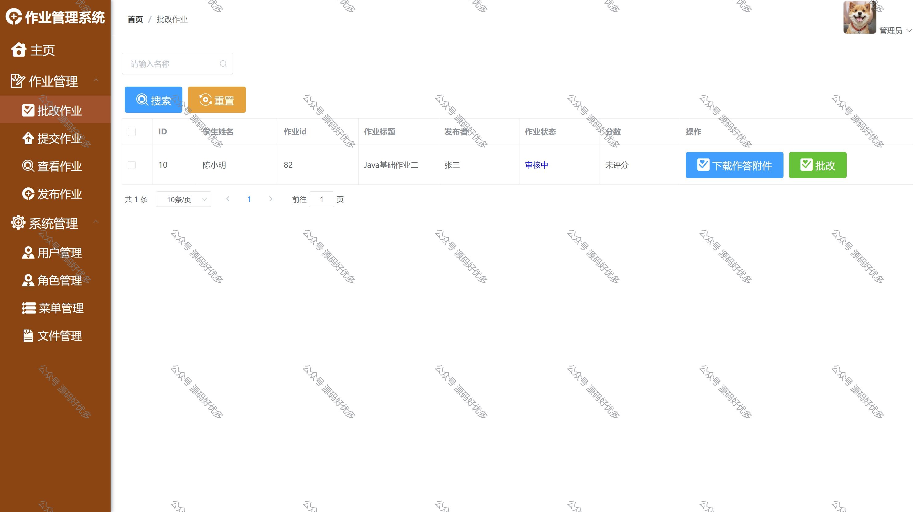The height and width of the screenshot is (512, 924).
Task: Click the checkmark icon beside 批改作业 in sidebar
Action: click(x=28, y=111)
